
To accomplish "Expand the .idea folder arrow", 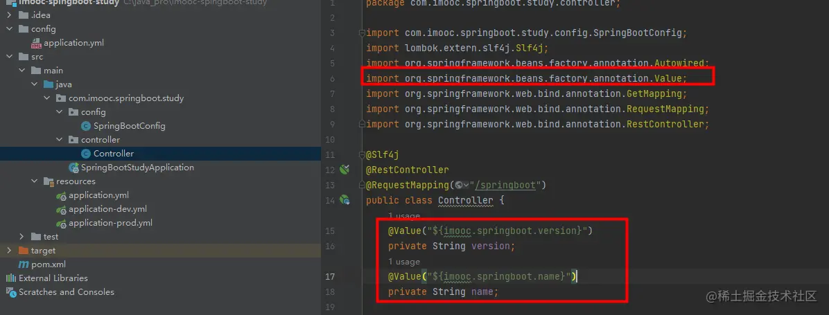I will 9,15.
